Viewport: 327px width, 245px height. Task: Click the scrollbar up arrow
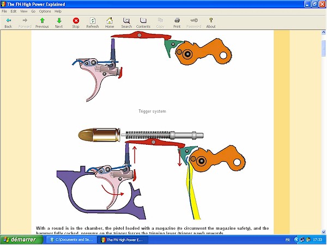tap(323, 32)
